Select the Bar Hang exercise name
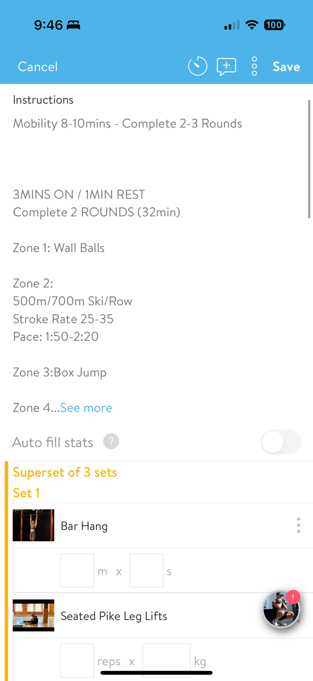 (84, 526)
